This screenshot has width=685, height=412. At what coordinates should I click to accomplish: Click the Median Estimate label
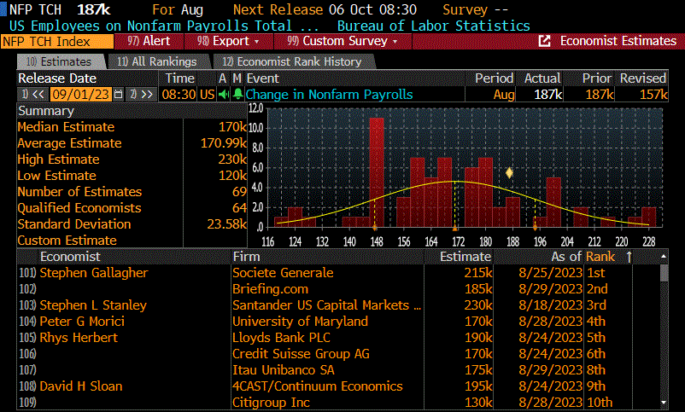[x=66, y=127]
